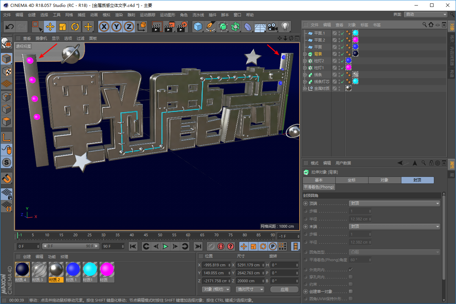Go to the start of the animation

[133, 246]
